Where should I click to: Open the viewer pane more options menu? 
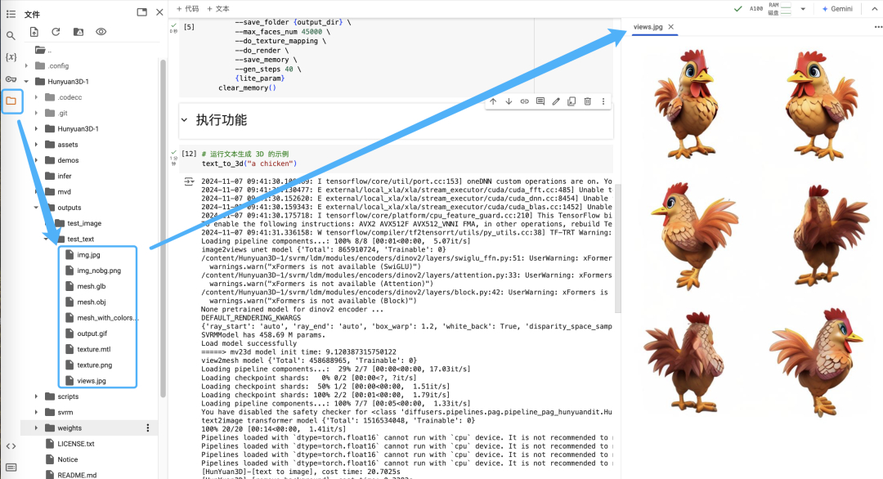tap(878, 27)
